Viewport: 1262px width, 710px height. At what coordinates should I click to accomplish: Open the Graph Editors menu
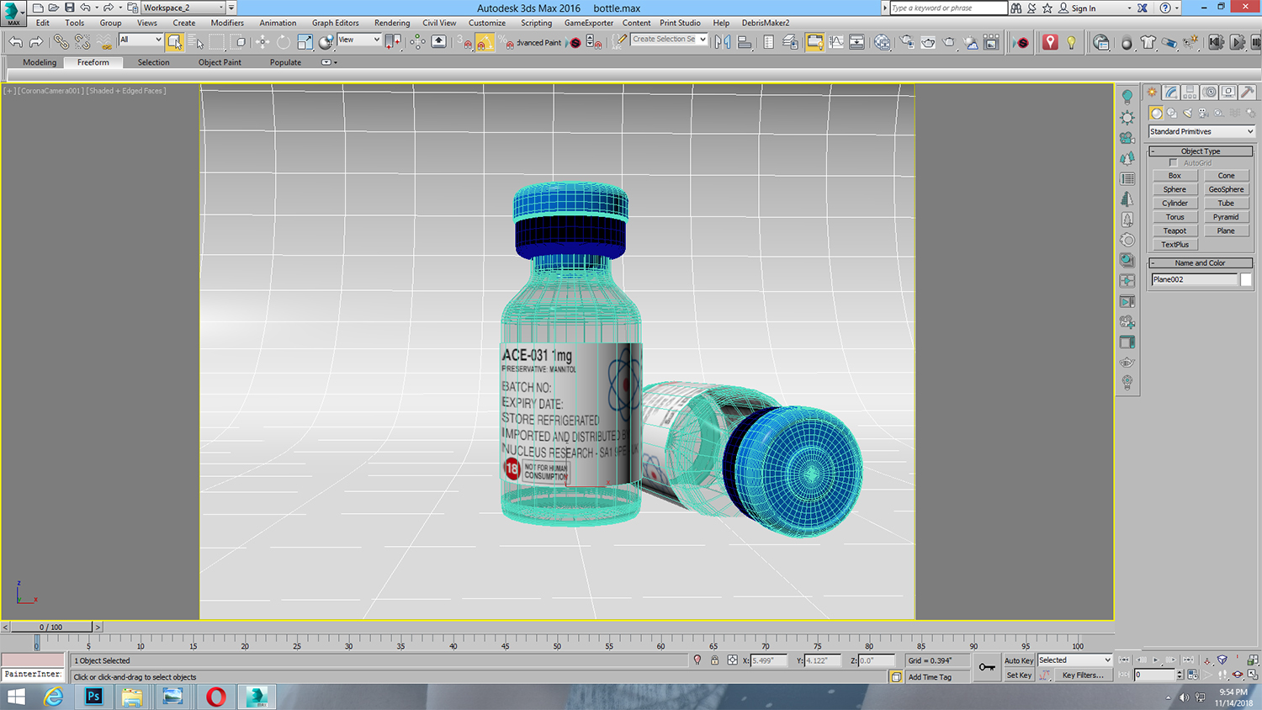335,23
